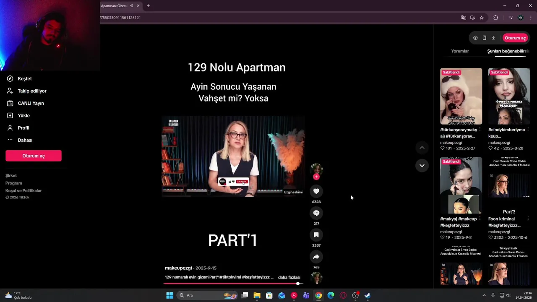Like the video with the heart icon
The width and height of the screenshot is (537, 302).
[316, 191]
